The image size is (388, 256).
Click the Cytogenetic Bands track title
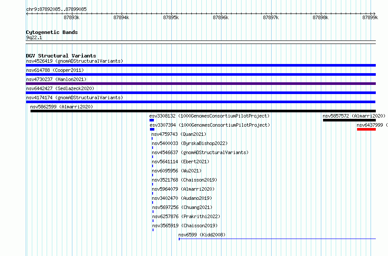[x=52, y=32]
